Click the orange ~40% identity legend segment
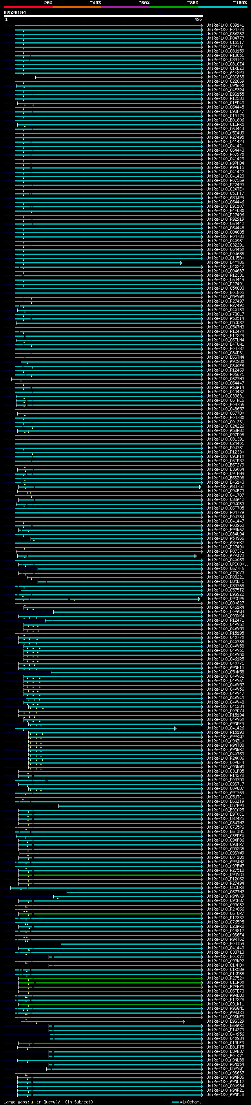The height and width of the screenshot is (1105, 251). 77,7
